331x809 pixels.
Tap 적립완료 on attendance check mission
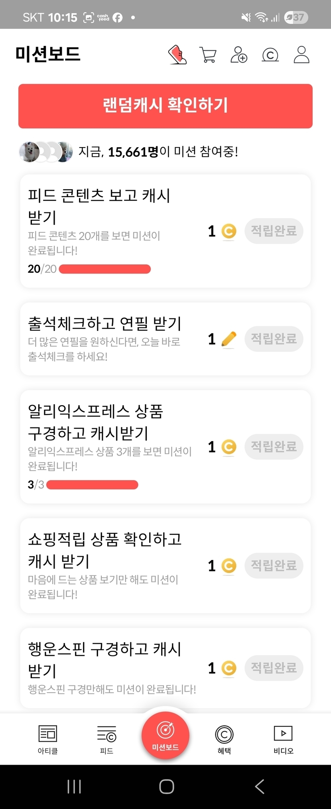click(274, 339)
